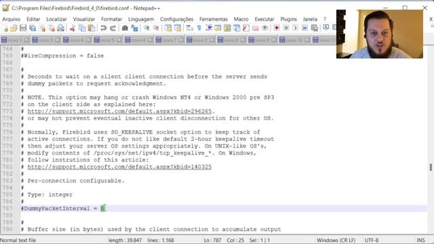Click the DummyPacketInterval value 0
The height and width of the screenshot is (244, 434).
click(x=102, y=208)
